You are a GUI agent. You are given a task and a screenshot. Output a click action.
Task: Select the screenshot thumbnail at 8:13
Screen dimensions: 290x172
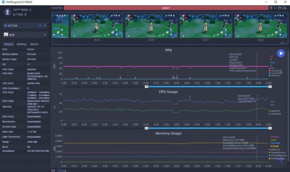(97, 26)
